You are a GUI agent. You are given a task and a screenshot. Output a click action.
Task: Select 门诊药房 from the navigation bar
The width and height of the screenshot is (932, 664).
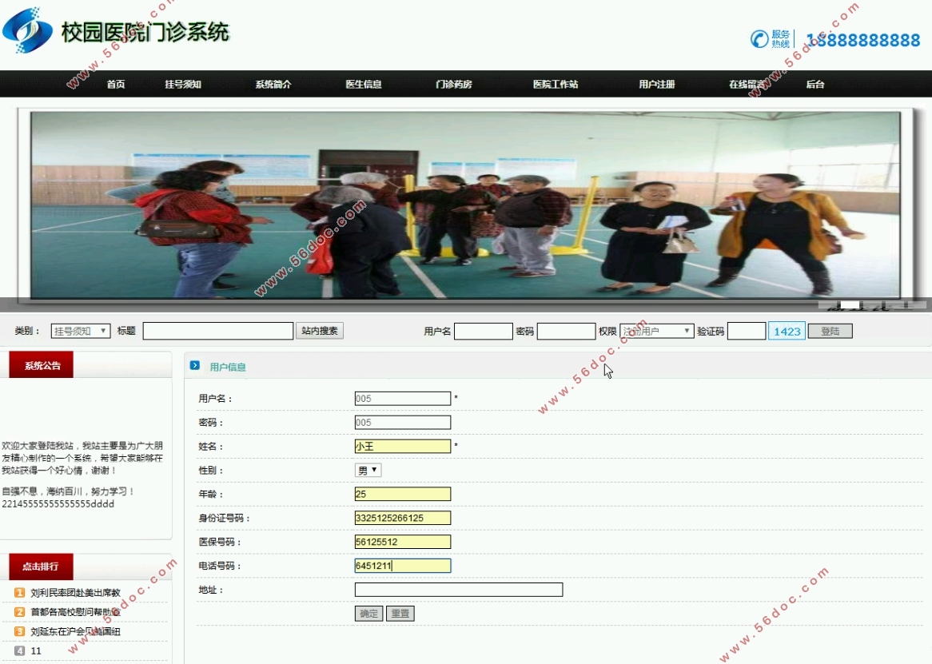pos(453,84)
